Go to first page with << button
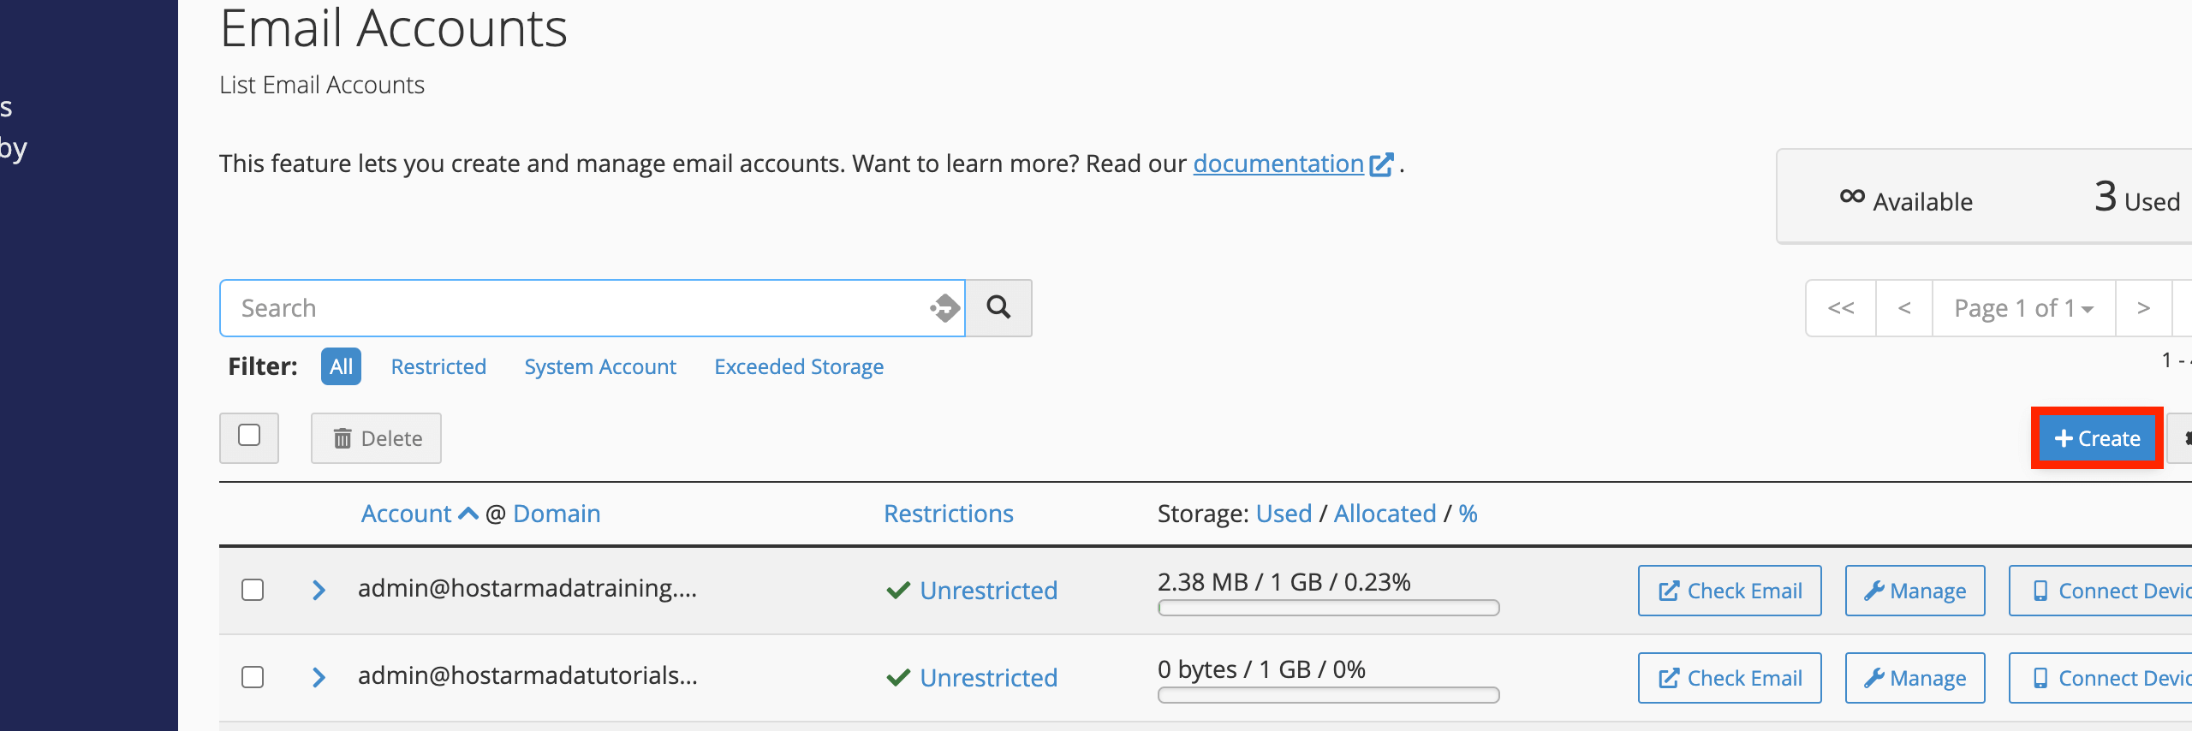This screenshot has height=731, width=2192. pos(1841,308)
